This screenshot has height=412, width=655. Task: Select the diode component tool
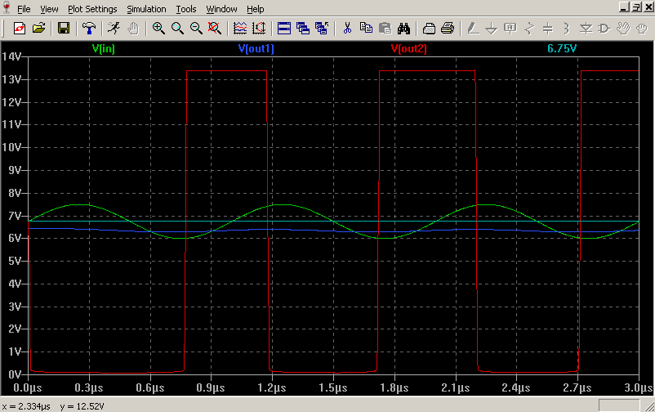(586, 29)
